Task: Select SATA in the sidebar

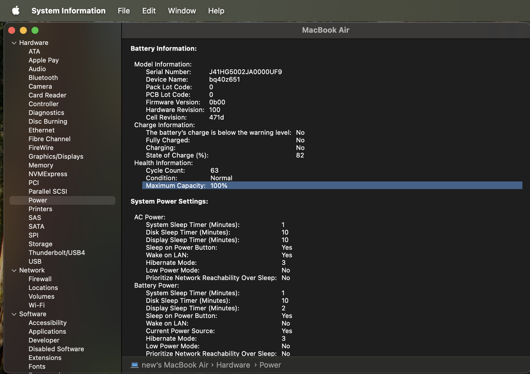Action: [36, 227]
